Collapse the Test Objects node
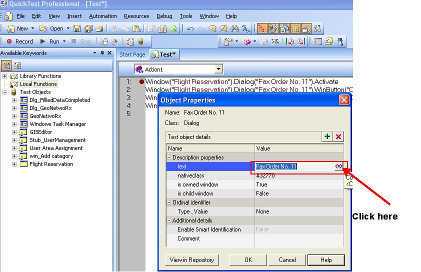 (4, 92)
